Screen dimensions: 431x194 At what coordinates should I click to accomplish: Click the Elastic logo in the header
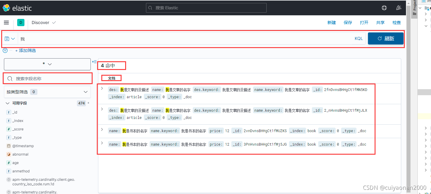click(17, 8)
